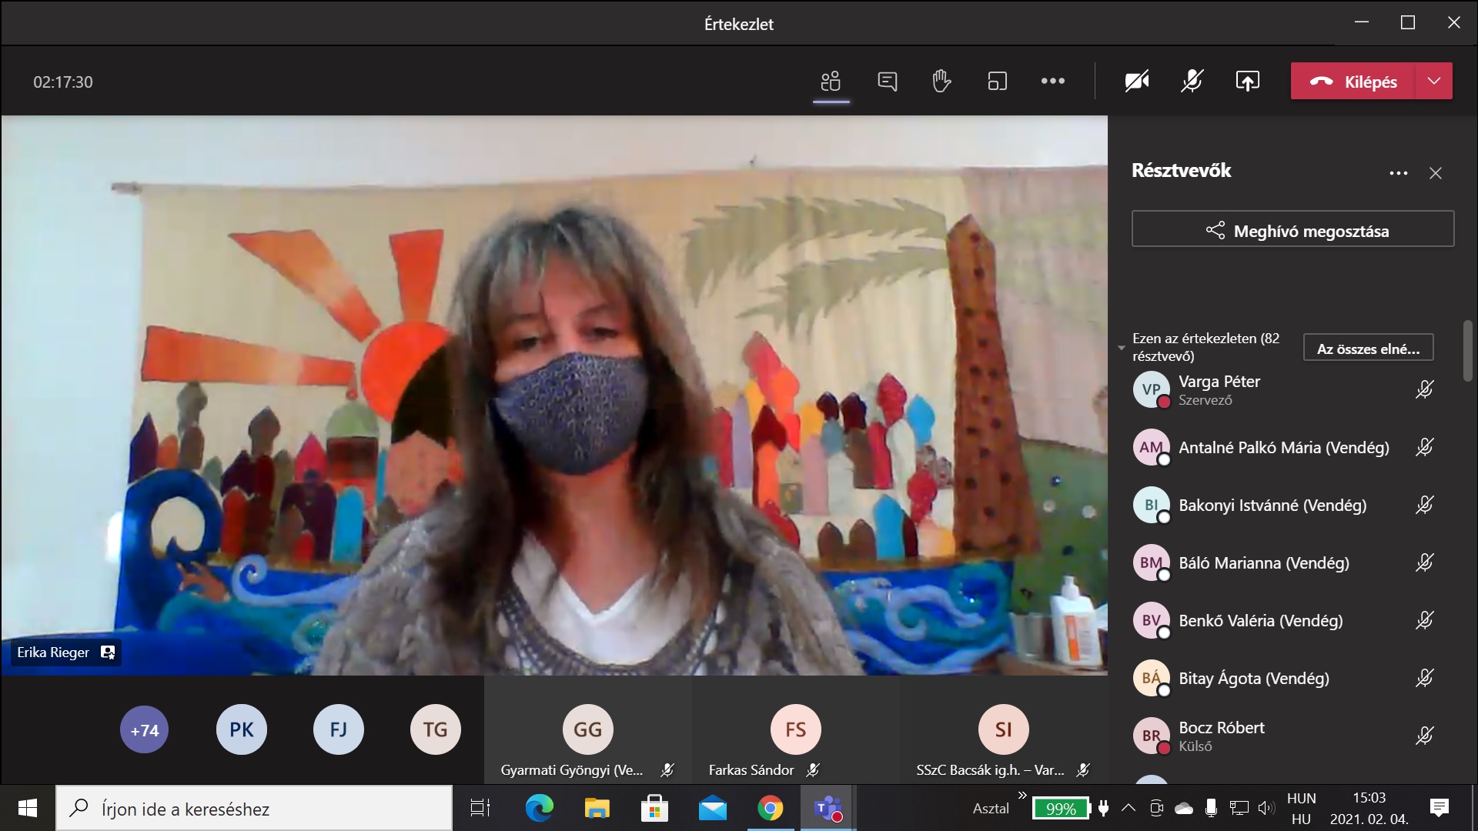Viewport: 1478px width, 831px height.
Task: Open the participants panel icon
Action: (831, 82)
